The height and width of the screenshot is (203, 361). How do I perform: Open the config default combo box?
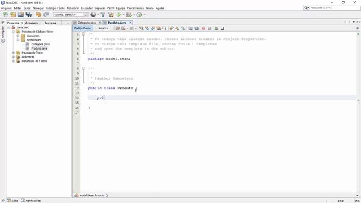point(71,15)
